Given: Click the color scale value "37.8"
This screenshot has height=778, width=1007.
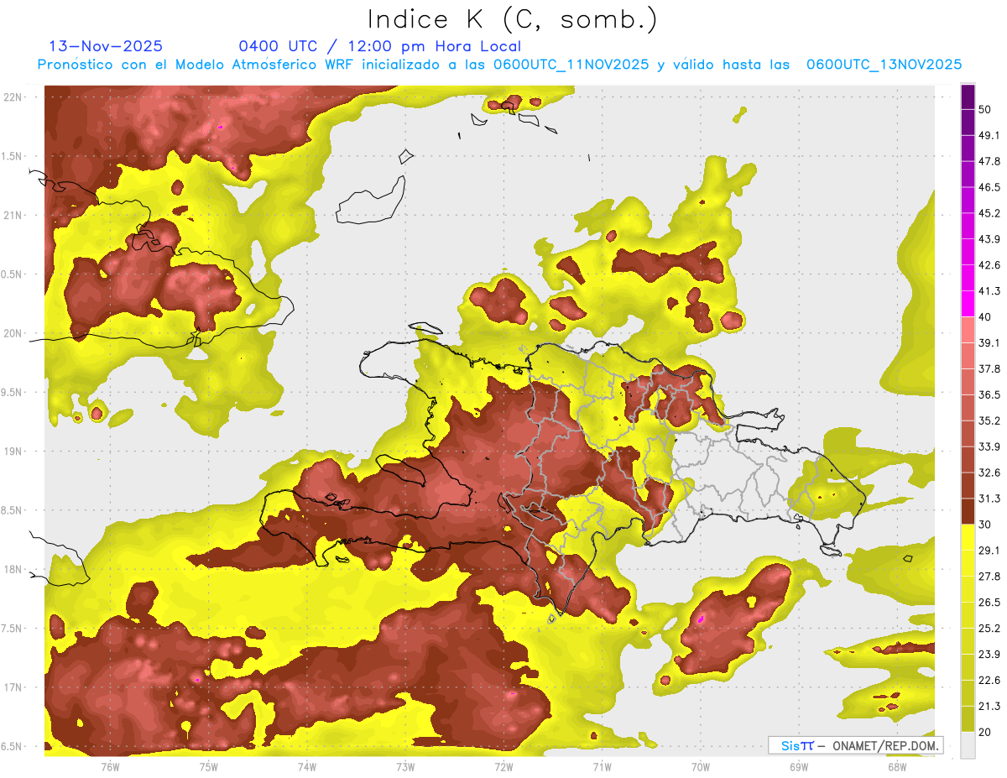Looking at the screenshot, I should coord(990,368).
